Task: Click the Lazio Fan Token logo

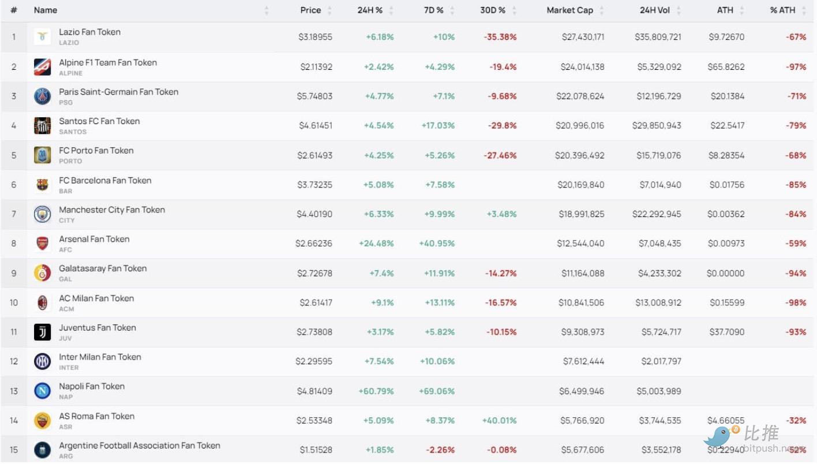Action: (x=42, y=37)
